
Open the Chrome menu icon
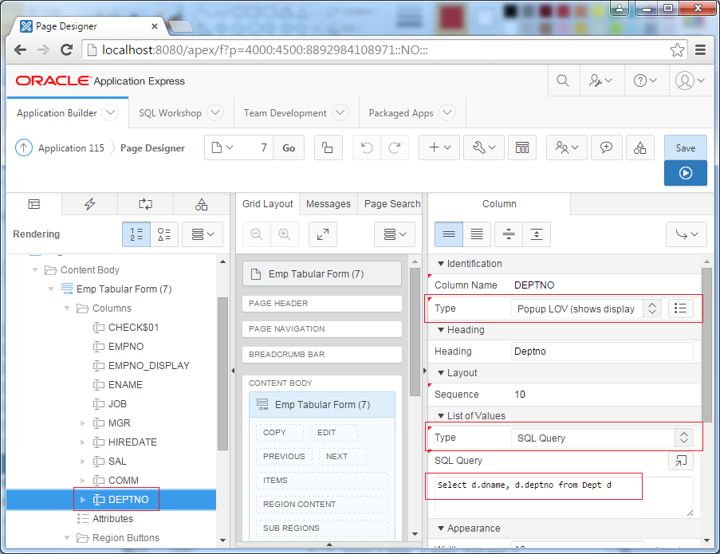700,49
